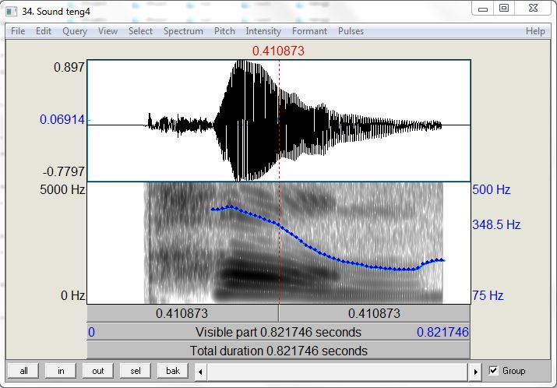Click the scrollbar left arrow
The width and height of the screenshot is (557, 388).
(200, 372)
